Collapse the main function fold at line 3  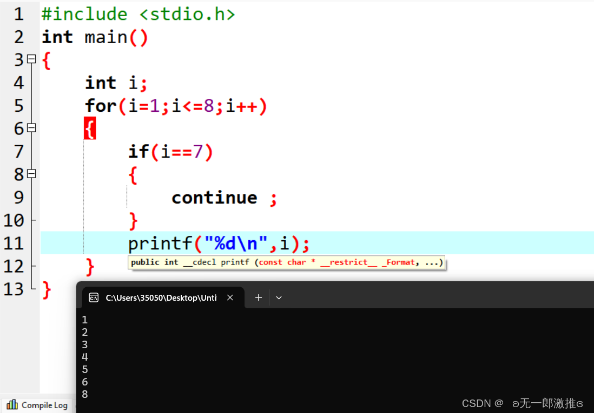(x=32, y=59)
